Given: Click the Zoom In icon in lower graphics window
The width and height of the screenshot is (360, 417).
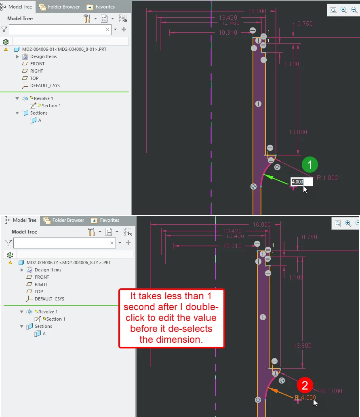Looking at the screenshot, I should coord(348,223).
